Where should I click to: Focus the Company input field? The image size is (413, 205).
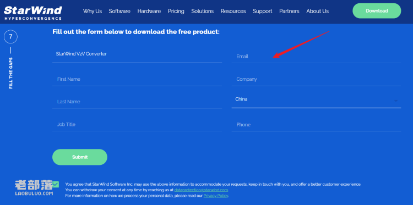pos(316,79)
